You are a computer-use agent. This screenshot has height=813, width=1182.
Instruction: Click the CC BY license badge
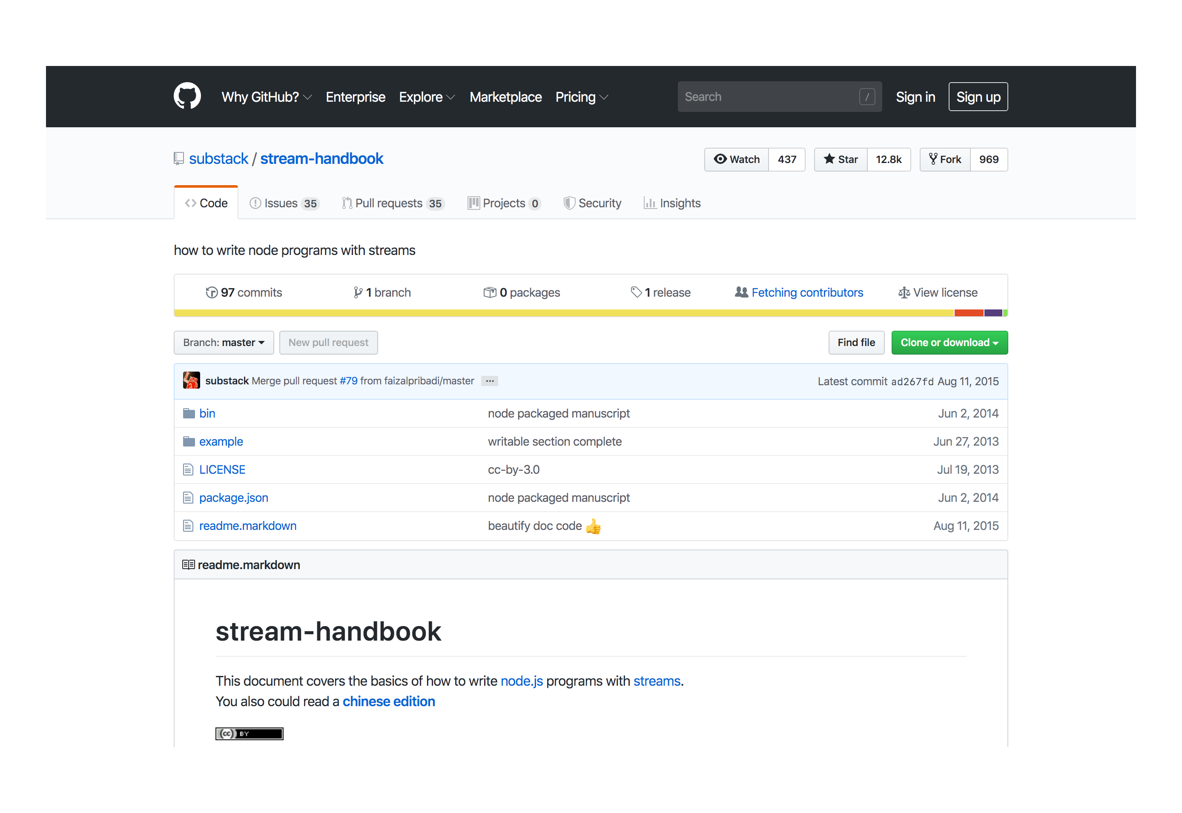(249, 733)
